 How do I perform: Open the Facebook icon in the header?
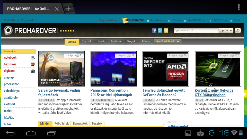coord(154,31)
